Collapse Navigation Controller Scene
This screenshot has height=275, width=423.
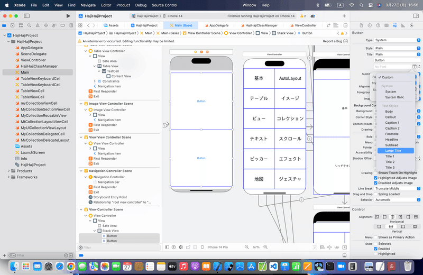[81, 171]
